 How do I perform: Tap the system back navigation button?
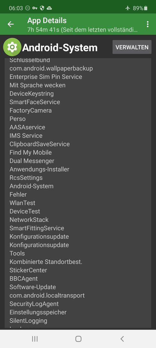point(122,339)
